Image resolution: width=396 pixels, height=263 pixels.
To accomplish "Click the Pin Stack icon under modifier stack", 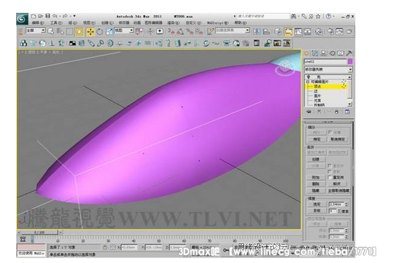I will [x=309, y=112].
